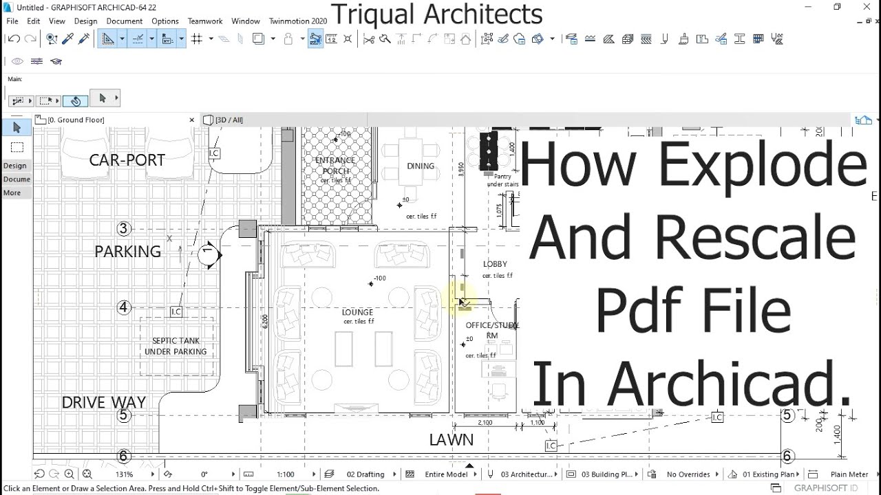Open the Document menu
Viewport: 881px width, 495px height.
pyautogui.click(x=125, y=21)
